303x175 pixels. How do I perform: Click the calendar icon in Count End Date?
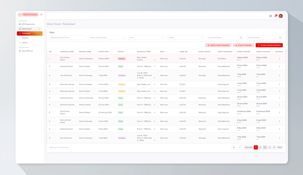coord(280,38)
